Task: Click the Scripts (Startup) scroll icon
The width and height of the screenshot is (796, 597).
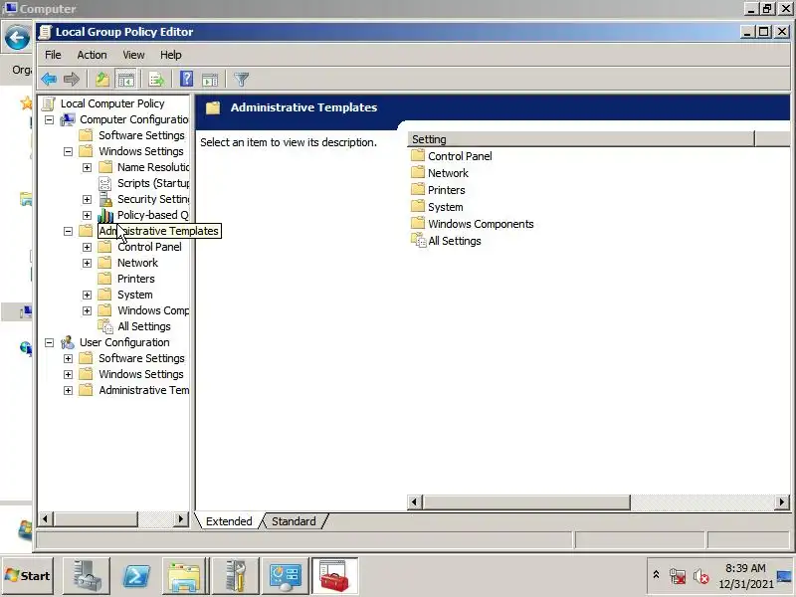Action: [x=104, y=183]
